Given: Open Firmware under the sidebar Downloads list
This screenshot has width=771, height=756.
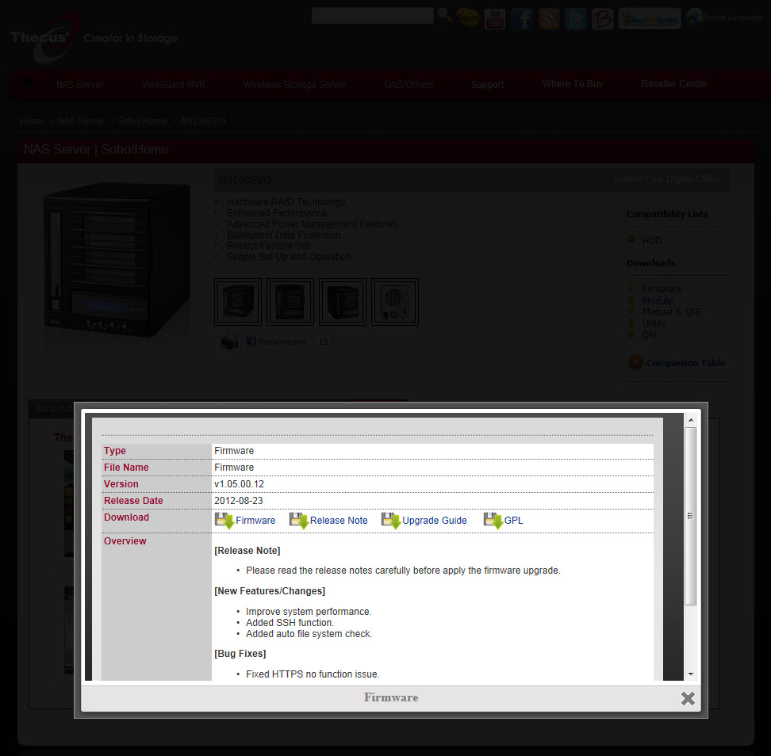Looking at the screenshot, I should tap(662, 288).
